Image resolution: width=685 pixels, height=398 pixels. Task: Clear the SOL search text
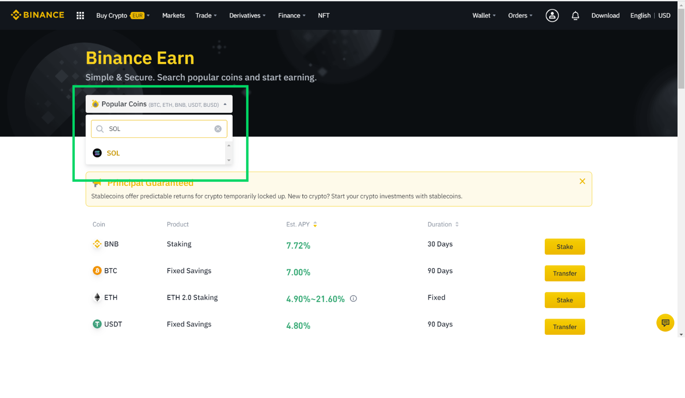[x=218, y=129]
